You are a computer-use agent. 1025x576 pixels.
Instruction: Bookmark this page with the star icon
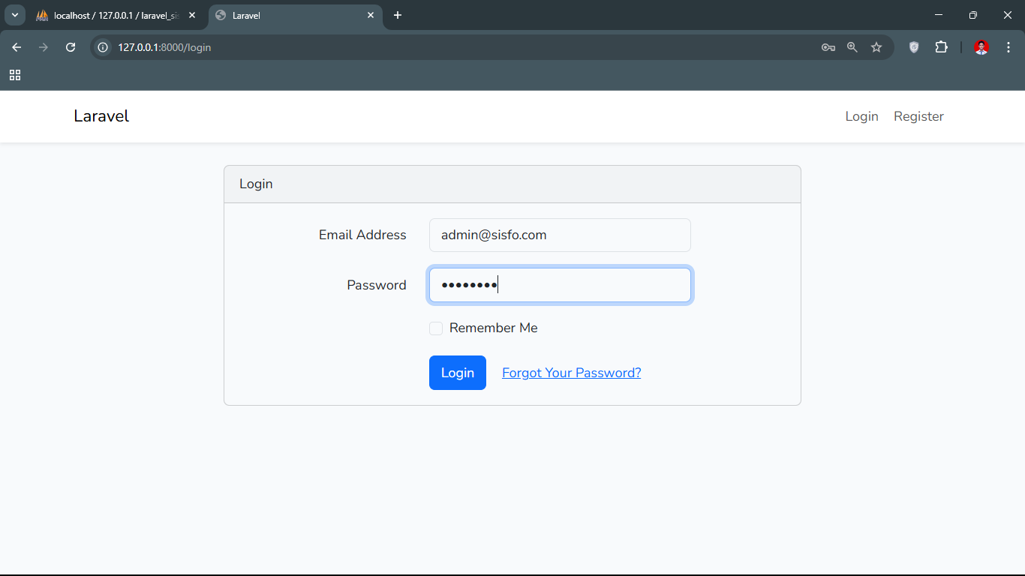pyautogui.click(x=876, y=47)
